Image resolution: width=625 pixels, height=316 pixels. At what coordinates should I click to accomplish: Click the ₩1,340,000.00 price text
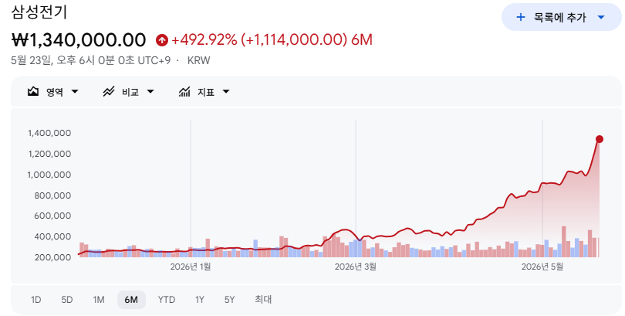tap(79, 40)
